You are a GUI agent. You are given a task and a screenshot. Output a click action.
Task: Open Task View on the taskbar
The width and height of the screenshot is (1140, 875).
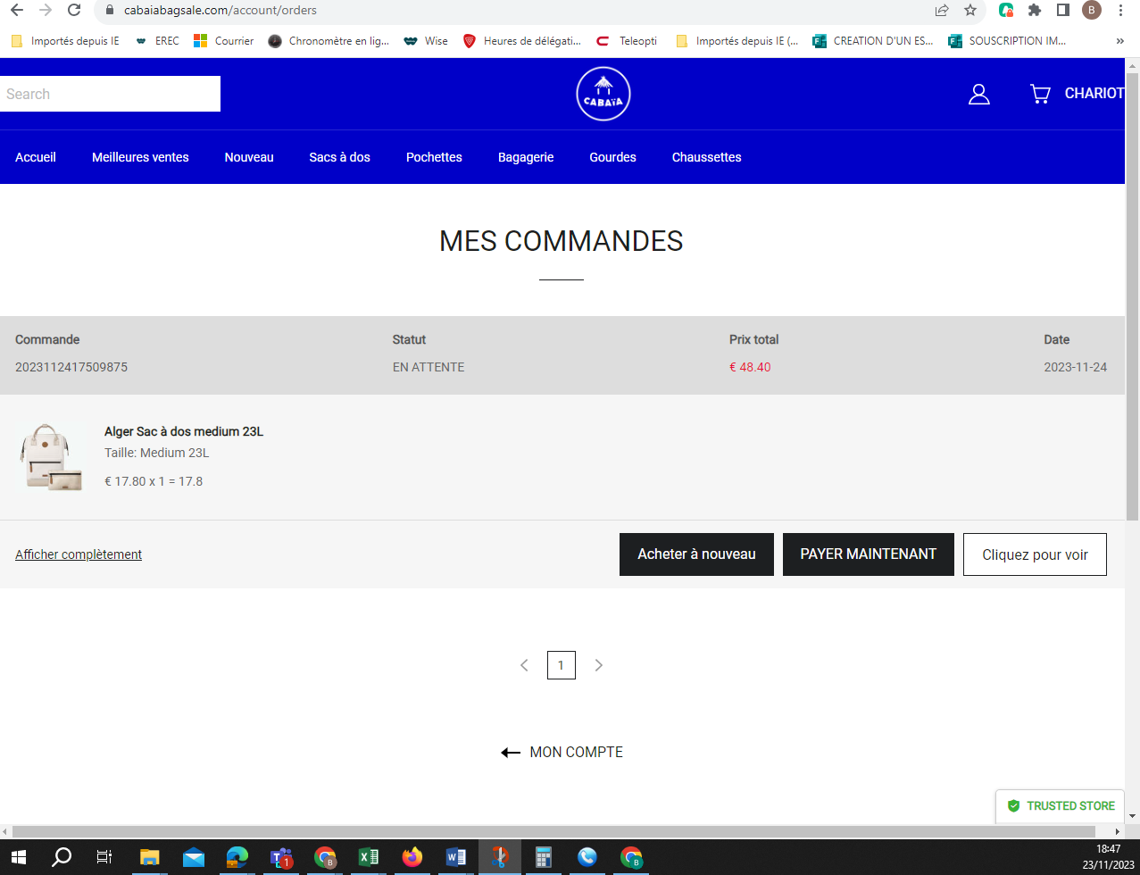pos(104,858)
